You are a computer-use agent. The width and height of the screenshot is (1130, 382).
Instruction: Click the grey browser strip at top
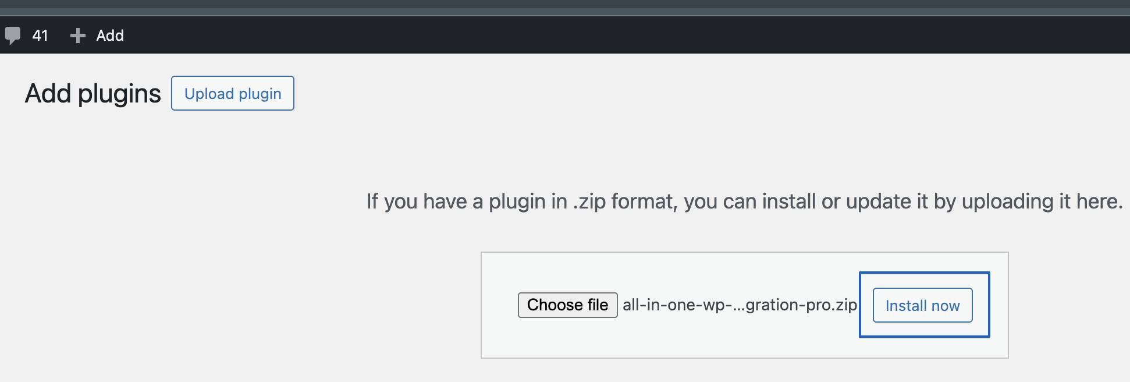(x=564, y=7)
